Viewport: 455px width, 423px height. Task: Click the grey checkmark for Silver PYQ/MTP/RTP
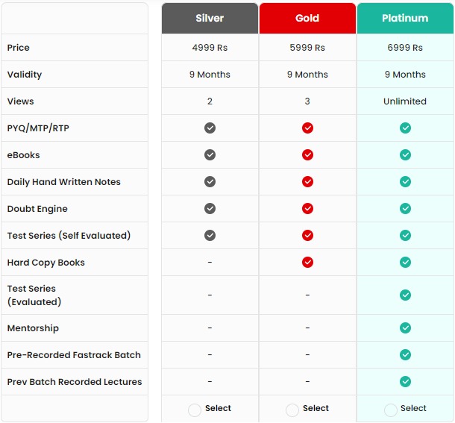pos(210,128)
